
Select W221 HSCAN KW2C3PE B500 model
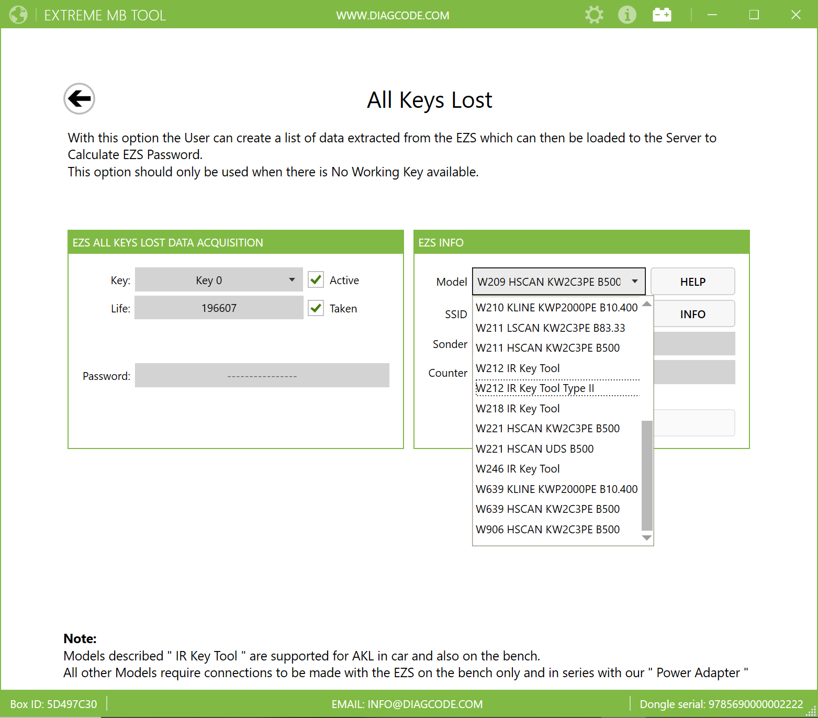tap(557, 429)
